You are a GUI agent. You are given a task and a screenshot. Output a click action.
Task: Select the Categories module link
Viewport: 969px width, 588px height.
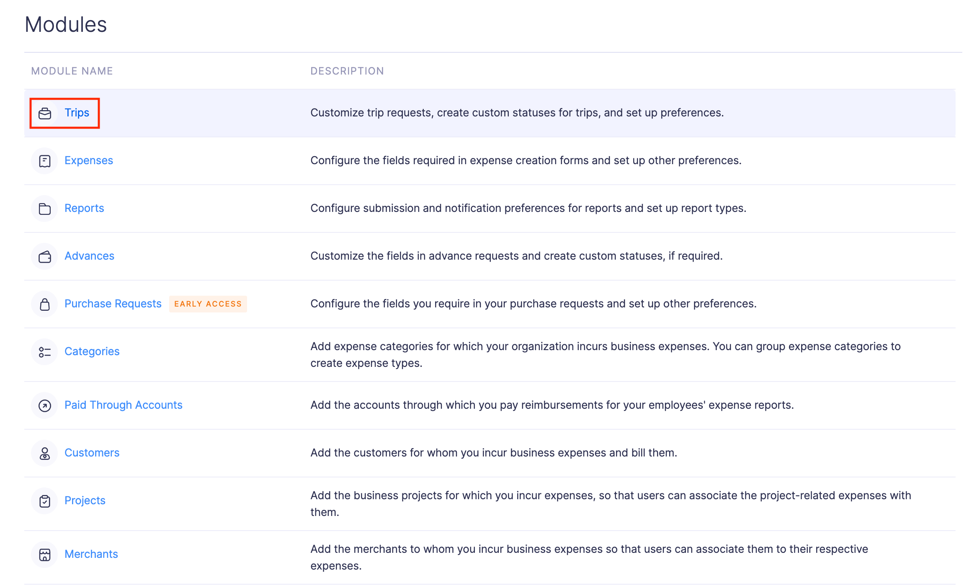click(92, 351)
